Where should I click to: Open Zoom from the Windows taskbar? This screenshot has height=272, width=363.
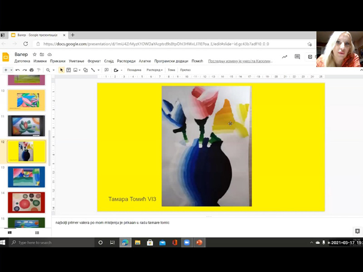pyautogui.click(x=186, y=242)
